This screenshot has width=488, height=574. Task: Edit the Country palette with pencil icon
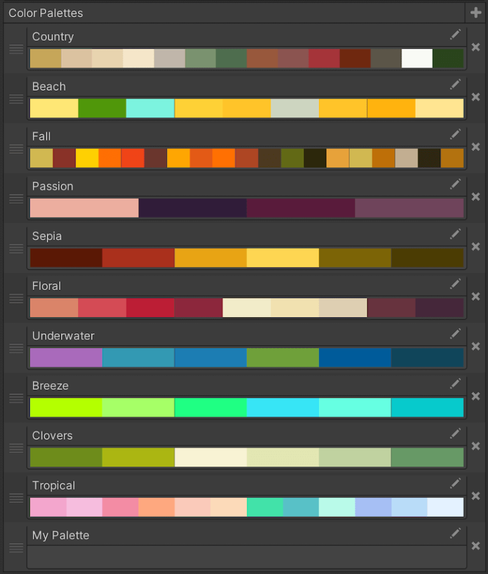[455, 34]
